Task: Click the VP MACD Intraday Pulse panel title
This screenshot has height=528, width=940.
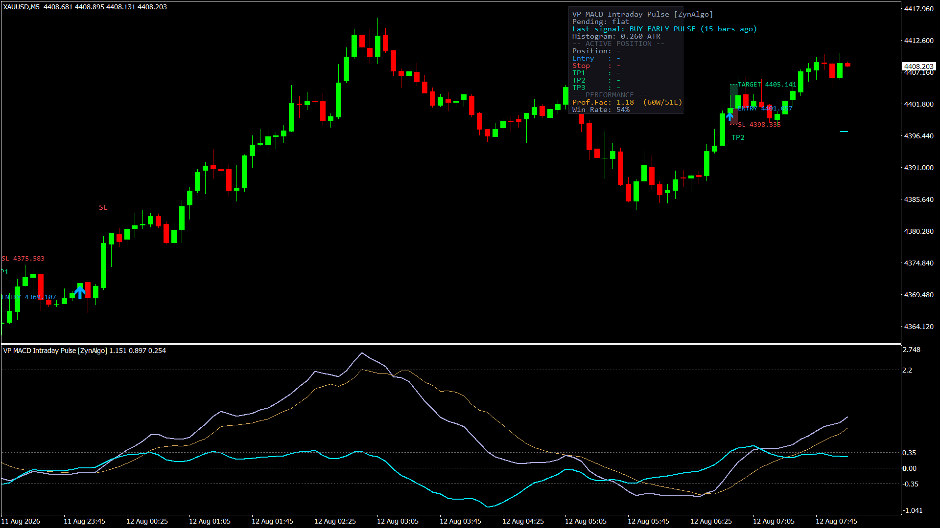Action: click(x=642, y=14)
